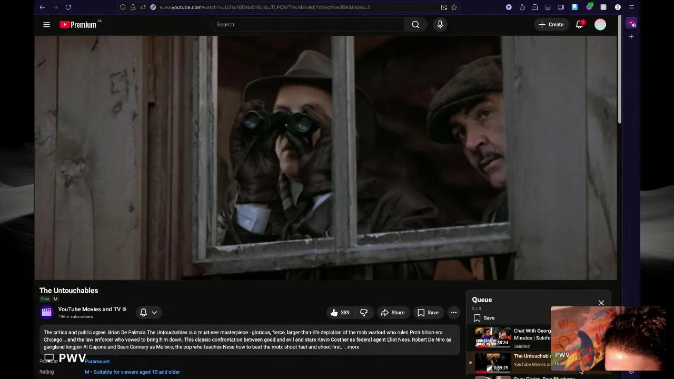Save the video to a playlist
The width and height of the screenshot is (674, 379).
[x=428, y=313]
